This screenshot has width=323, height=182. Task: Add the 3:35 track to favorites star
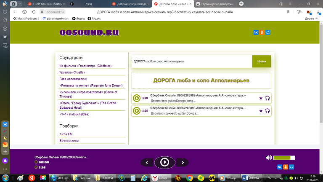(x=261, y=111)
